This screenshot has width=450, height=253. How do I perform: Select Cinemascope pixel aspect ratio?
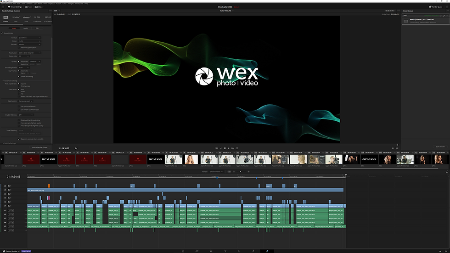pos(19,86)
